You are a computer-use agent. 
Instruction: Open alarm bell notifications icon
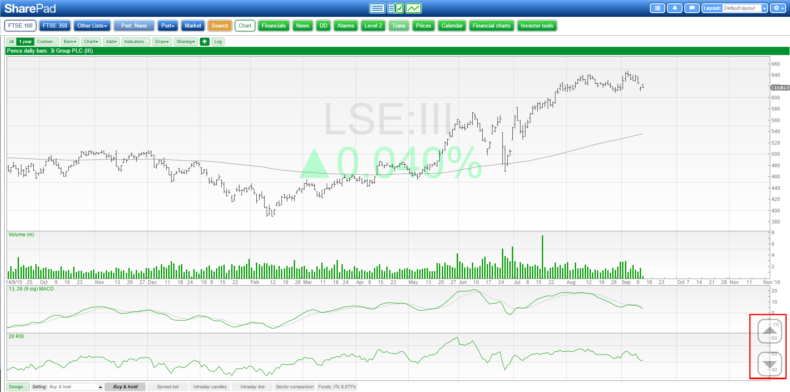(x=675, y=8)
